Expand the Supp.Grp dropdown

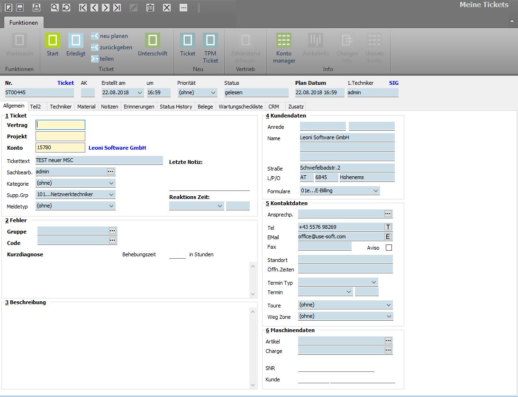(x=111, y=195)
